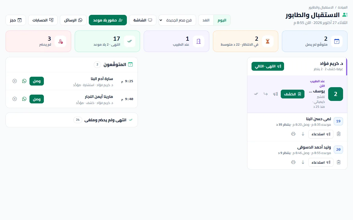Click queue number 20 badge

coord(338,149)
